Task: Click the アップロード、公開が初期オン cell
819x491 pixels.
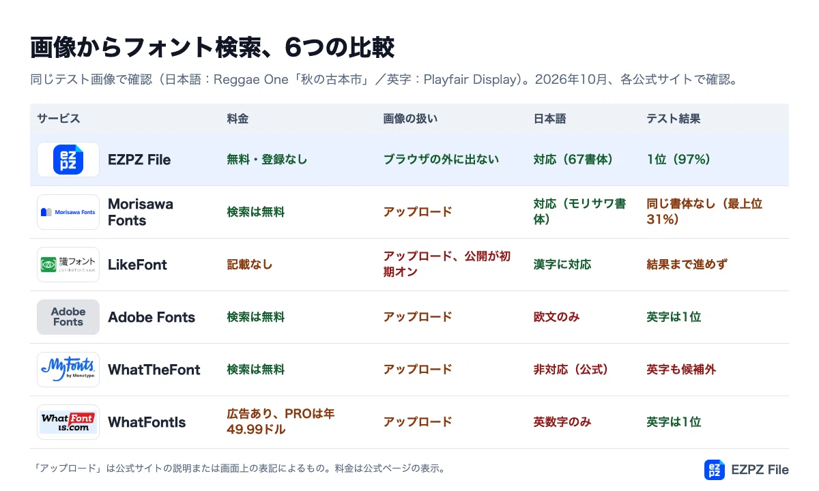Action: (x=447, y=265)
